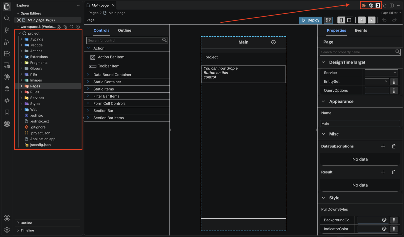Open editor More Actions ellipsis
Screen dimensions: 404x237
click(x=398, y=5)
